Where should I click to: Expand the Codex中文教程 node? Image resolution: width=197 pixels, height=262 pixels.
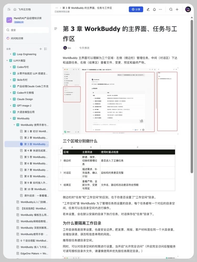11,93
